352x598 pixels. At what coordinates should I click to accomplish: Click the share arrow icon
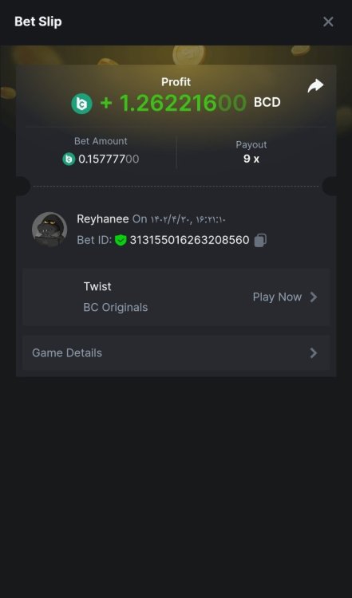315,86
